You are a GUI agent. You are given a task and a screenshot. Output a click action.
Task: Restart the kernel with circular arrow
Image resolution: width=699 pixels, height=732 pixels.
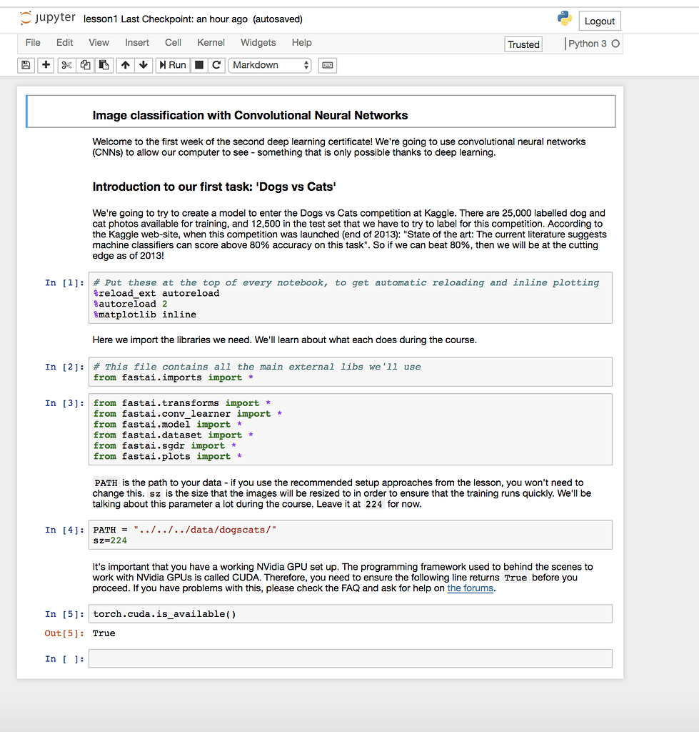pyautogui.click(x=216, y=65)
